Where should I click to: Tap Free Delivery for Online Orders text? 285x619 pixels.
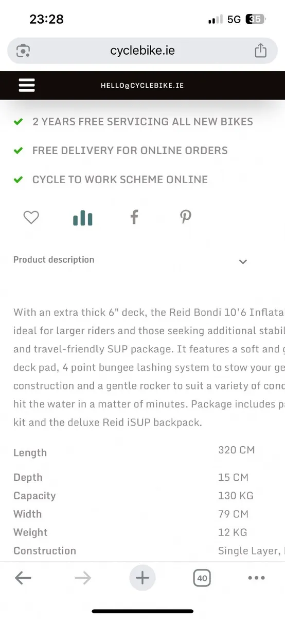[x=130, y=151]
